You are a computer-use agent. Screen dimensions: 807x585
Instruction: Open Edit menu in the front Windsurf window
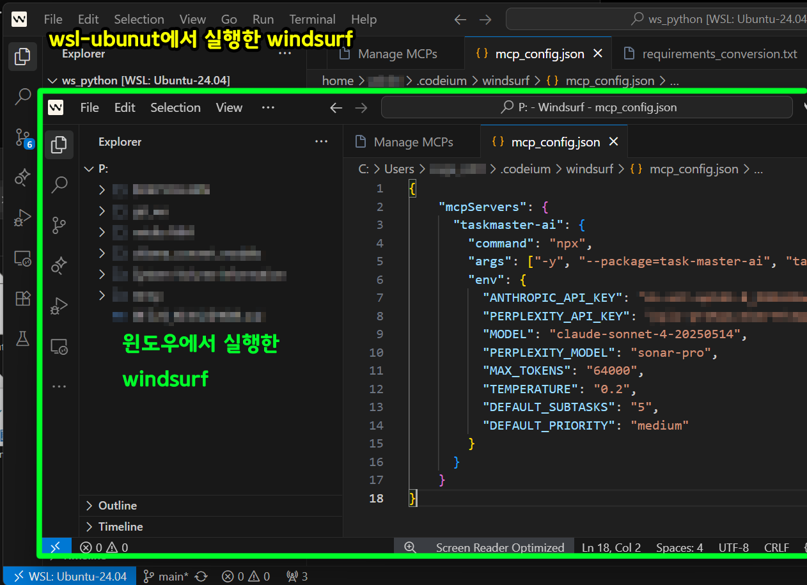pos(125,107)
